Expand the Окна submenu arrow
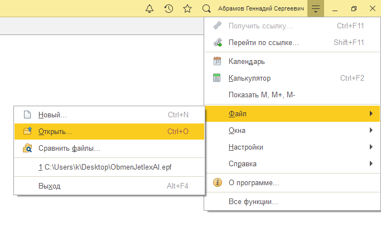 pyautogui.click(x=371, y=130)
